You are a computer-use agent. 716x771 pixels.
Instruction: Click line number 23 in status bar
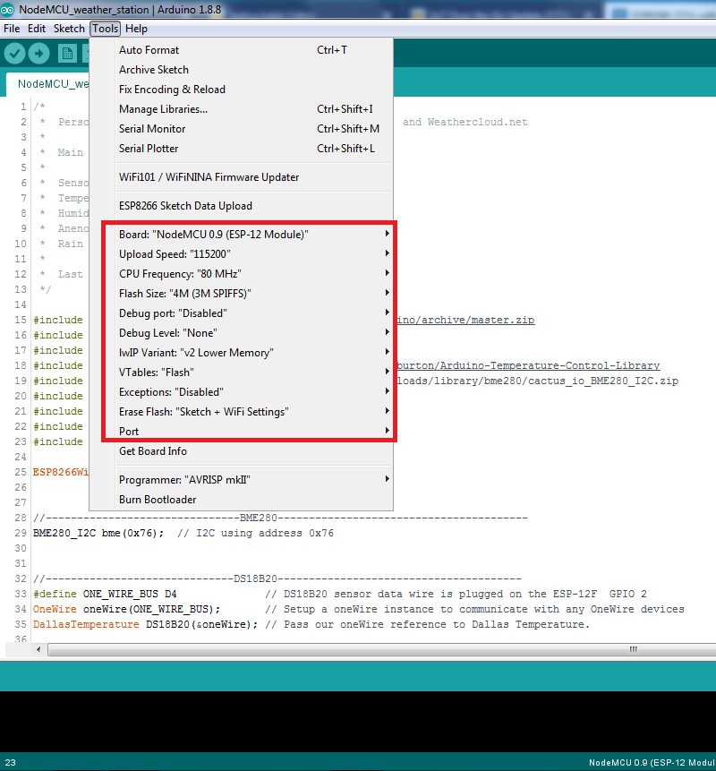[x=11, y=763]
